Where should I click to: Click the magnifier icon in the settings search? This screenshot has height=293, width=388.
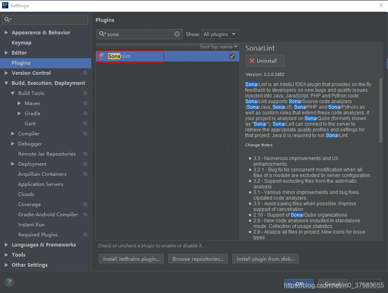7,19
